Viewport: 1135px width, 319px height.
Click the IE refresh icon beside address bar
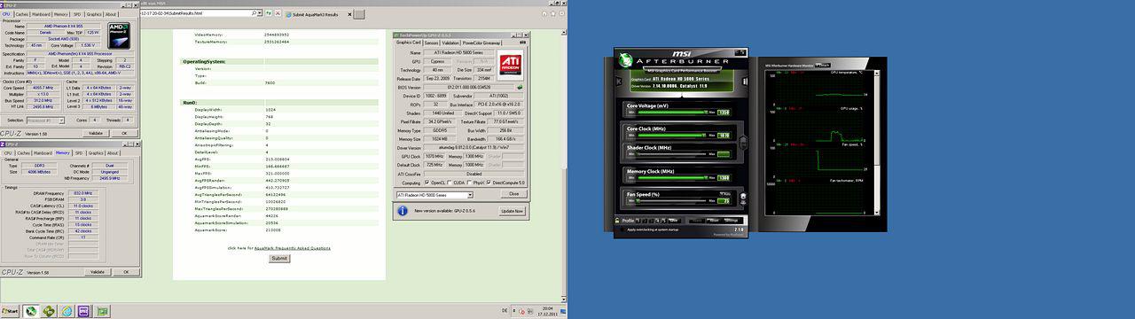(269, 14)
